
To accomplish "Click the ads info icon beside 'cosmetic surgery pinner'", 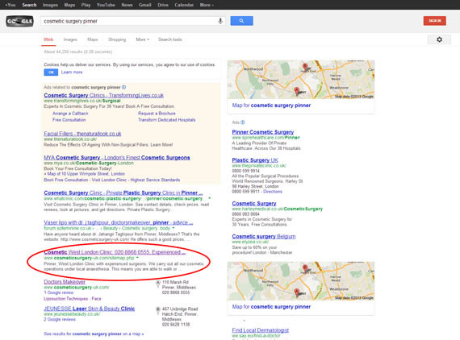I will [x=123, y=87].
